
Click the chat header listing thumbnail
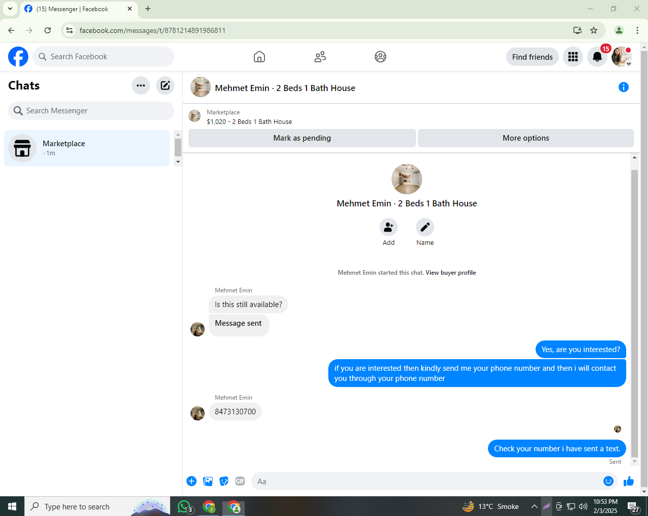point(201,87)
